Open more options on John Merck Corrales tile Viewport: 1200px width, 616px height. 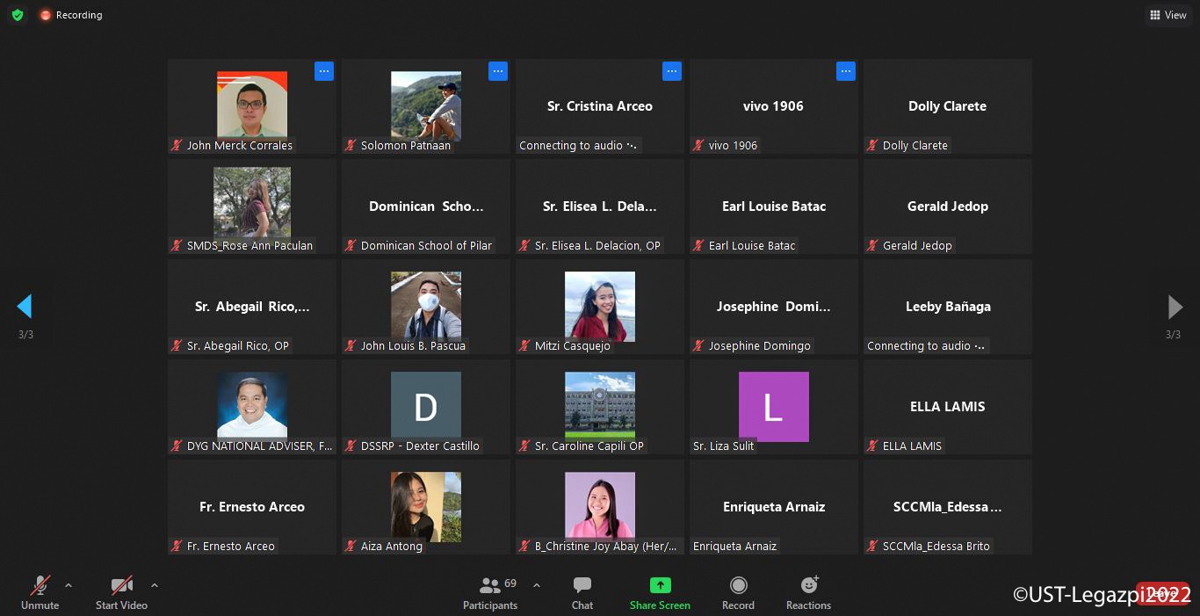(x=324, y=71)
